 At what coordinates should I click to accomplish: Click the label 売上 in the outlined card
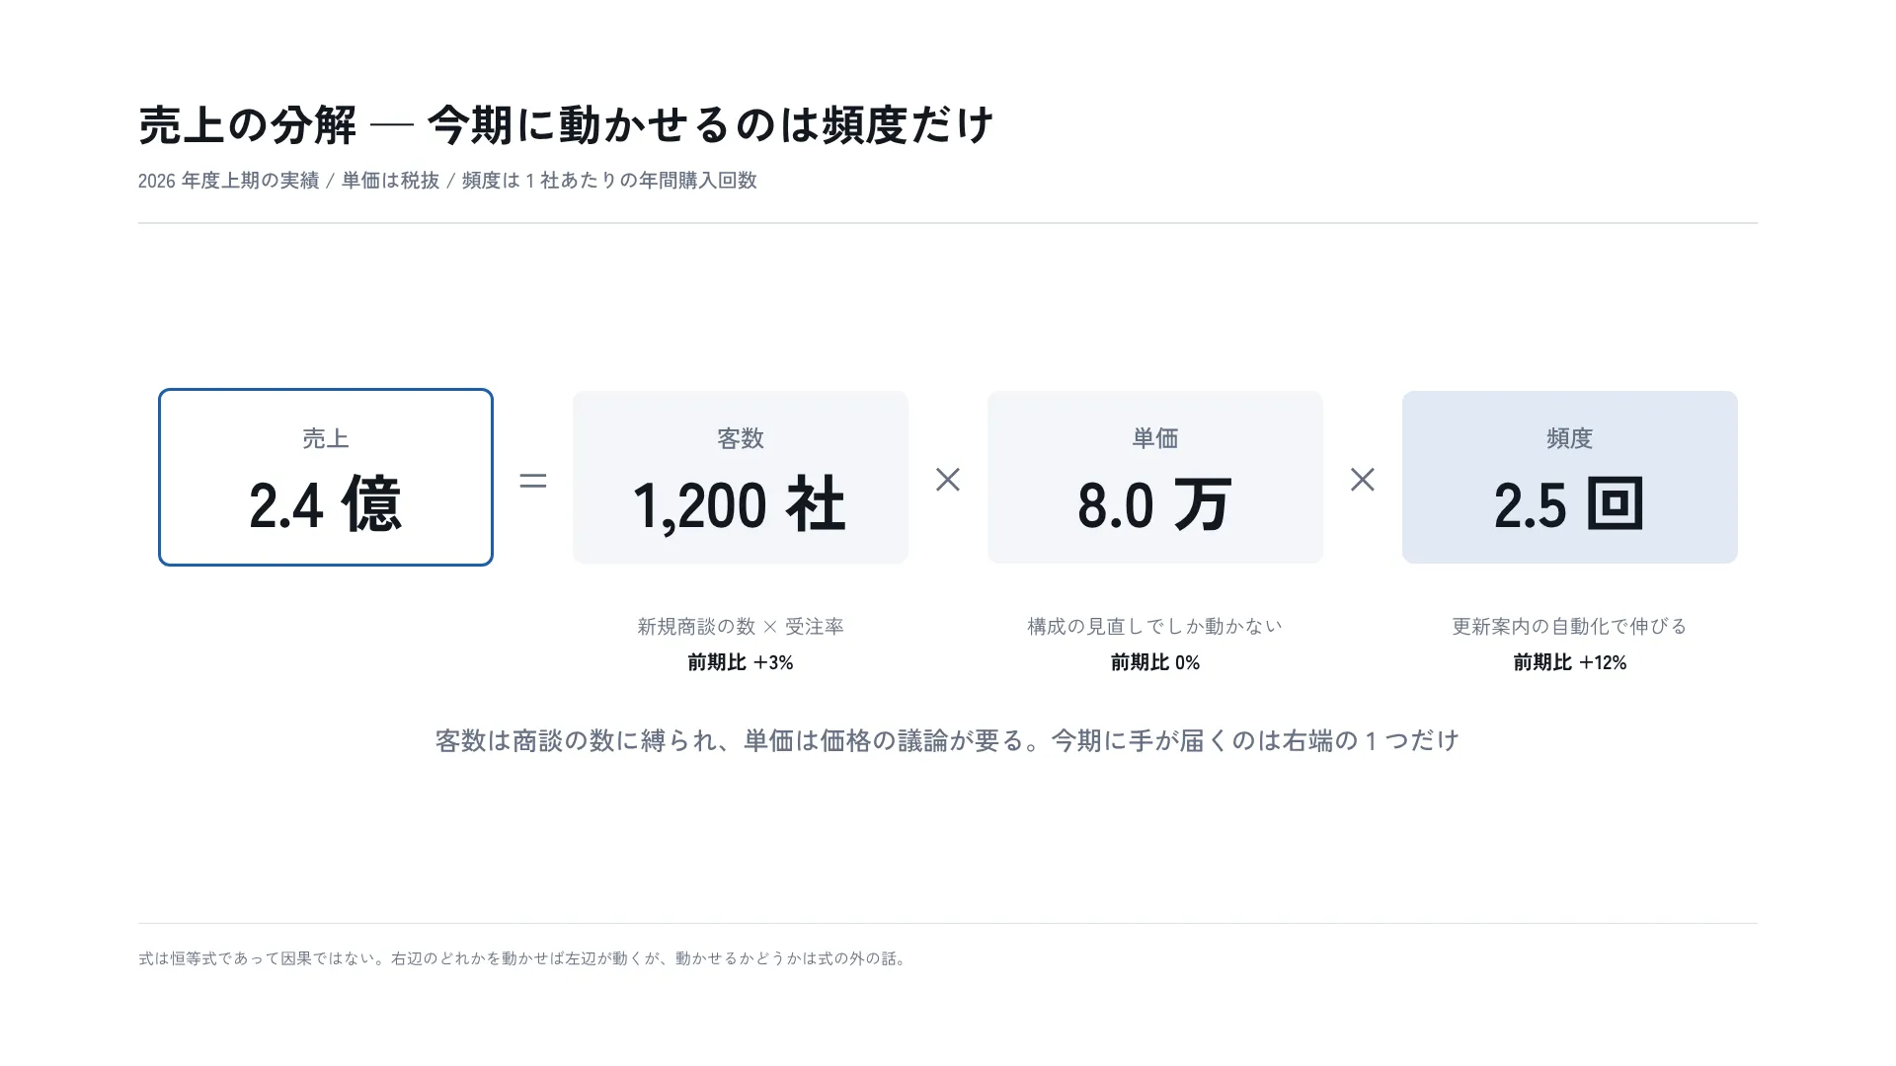tap(326, 438)
